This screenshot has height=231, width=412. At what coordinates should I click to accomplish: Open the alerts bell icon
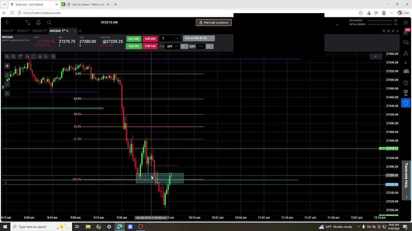coord(38,22)
